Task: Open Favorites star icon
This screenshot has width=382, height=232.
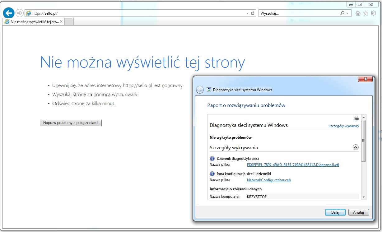Action: point(366,13)
